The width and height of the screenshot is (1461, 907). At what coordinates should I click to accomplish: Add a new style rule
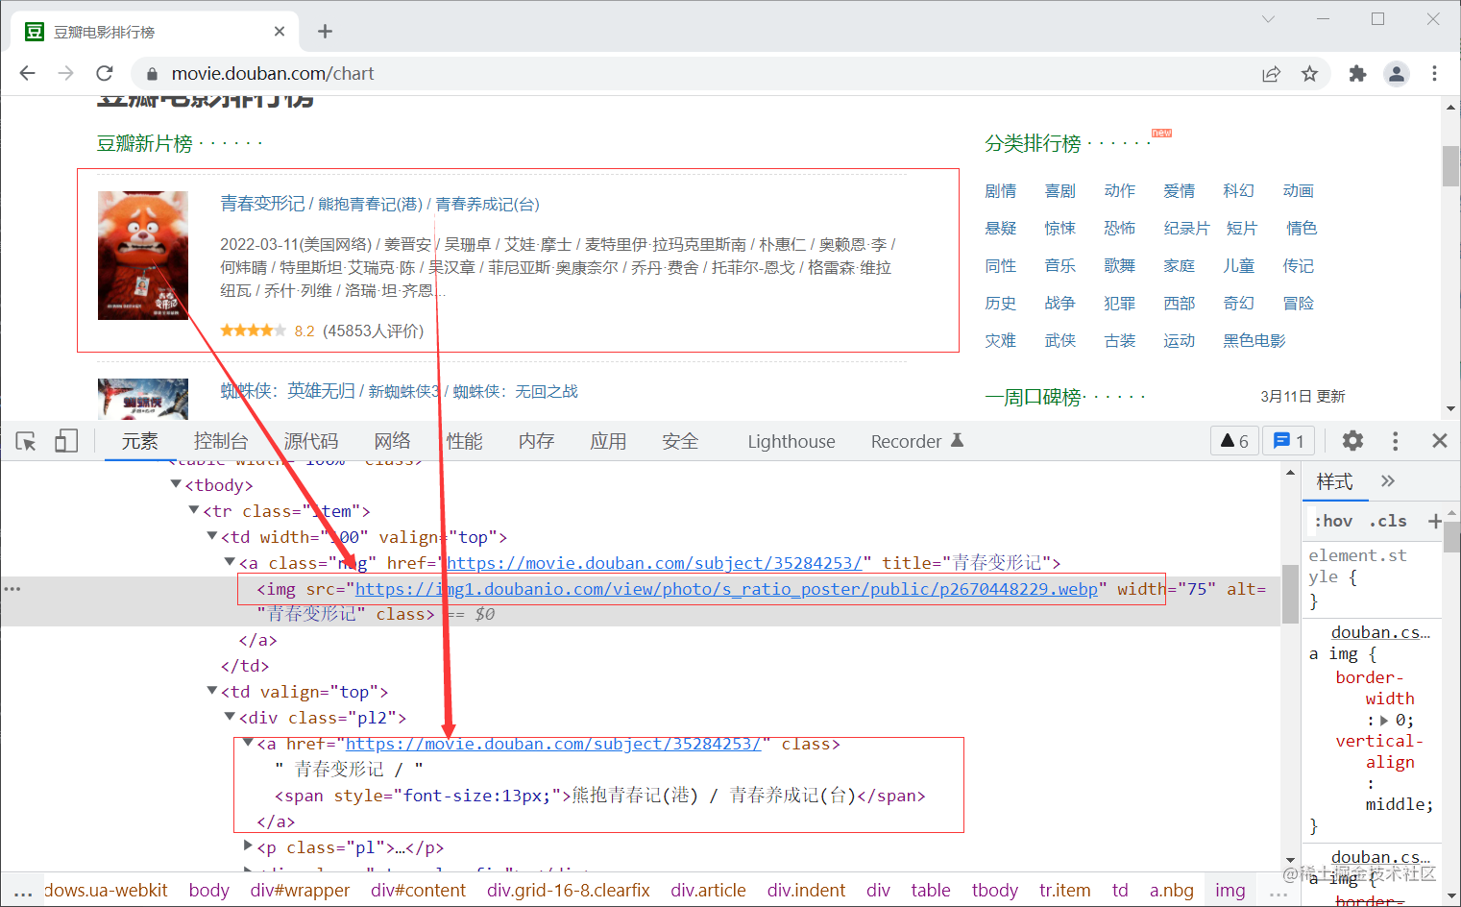(x=1435, y=521)
